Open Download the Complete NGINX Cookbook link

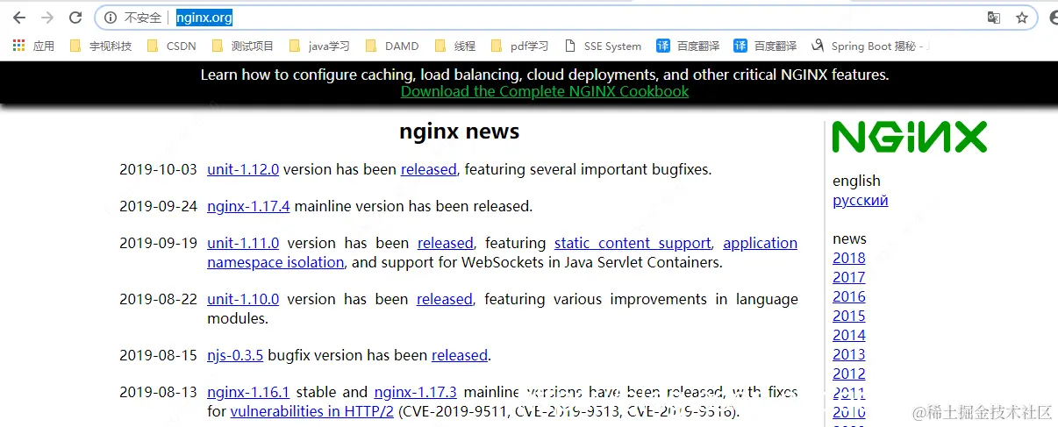click(x=545, y=91)
